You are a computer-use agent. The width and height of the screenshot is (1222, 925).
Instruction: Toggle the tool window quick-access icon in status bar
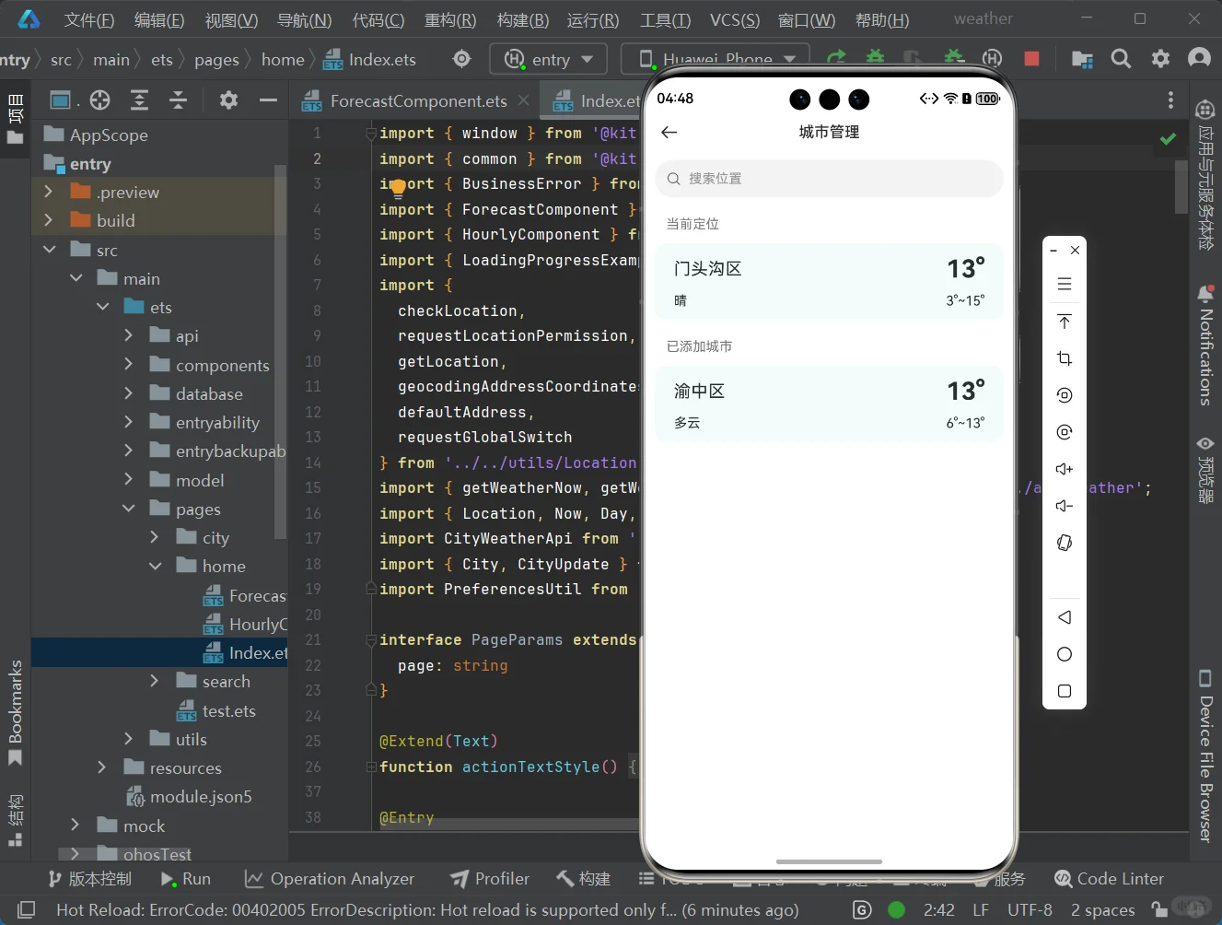coord(26,909)
